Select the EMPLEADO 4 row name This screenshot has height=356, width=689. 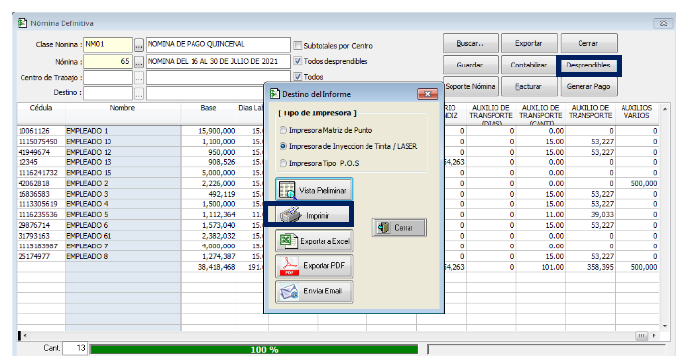pyautogui.click(x=87, y=204)
